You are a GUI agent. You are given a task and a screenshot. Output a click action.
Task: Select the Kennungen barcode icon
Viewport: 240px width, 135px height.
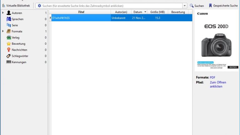click(9, 62)
